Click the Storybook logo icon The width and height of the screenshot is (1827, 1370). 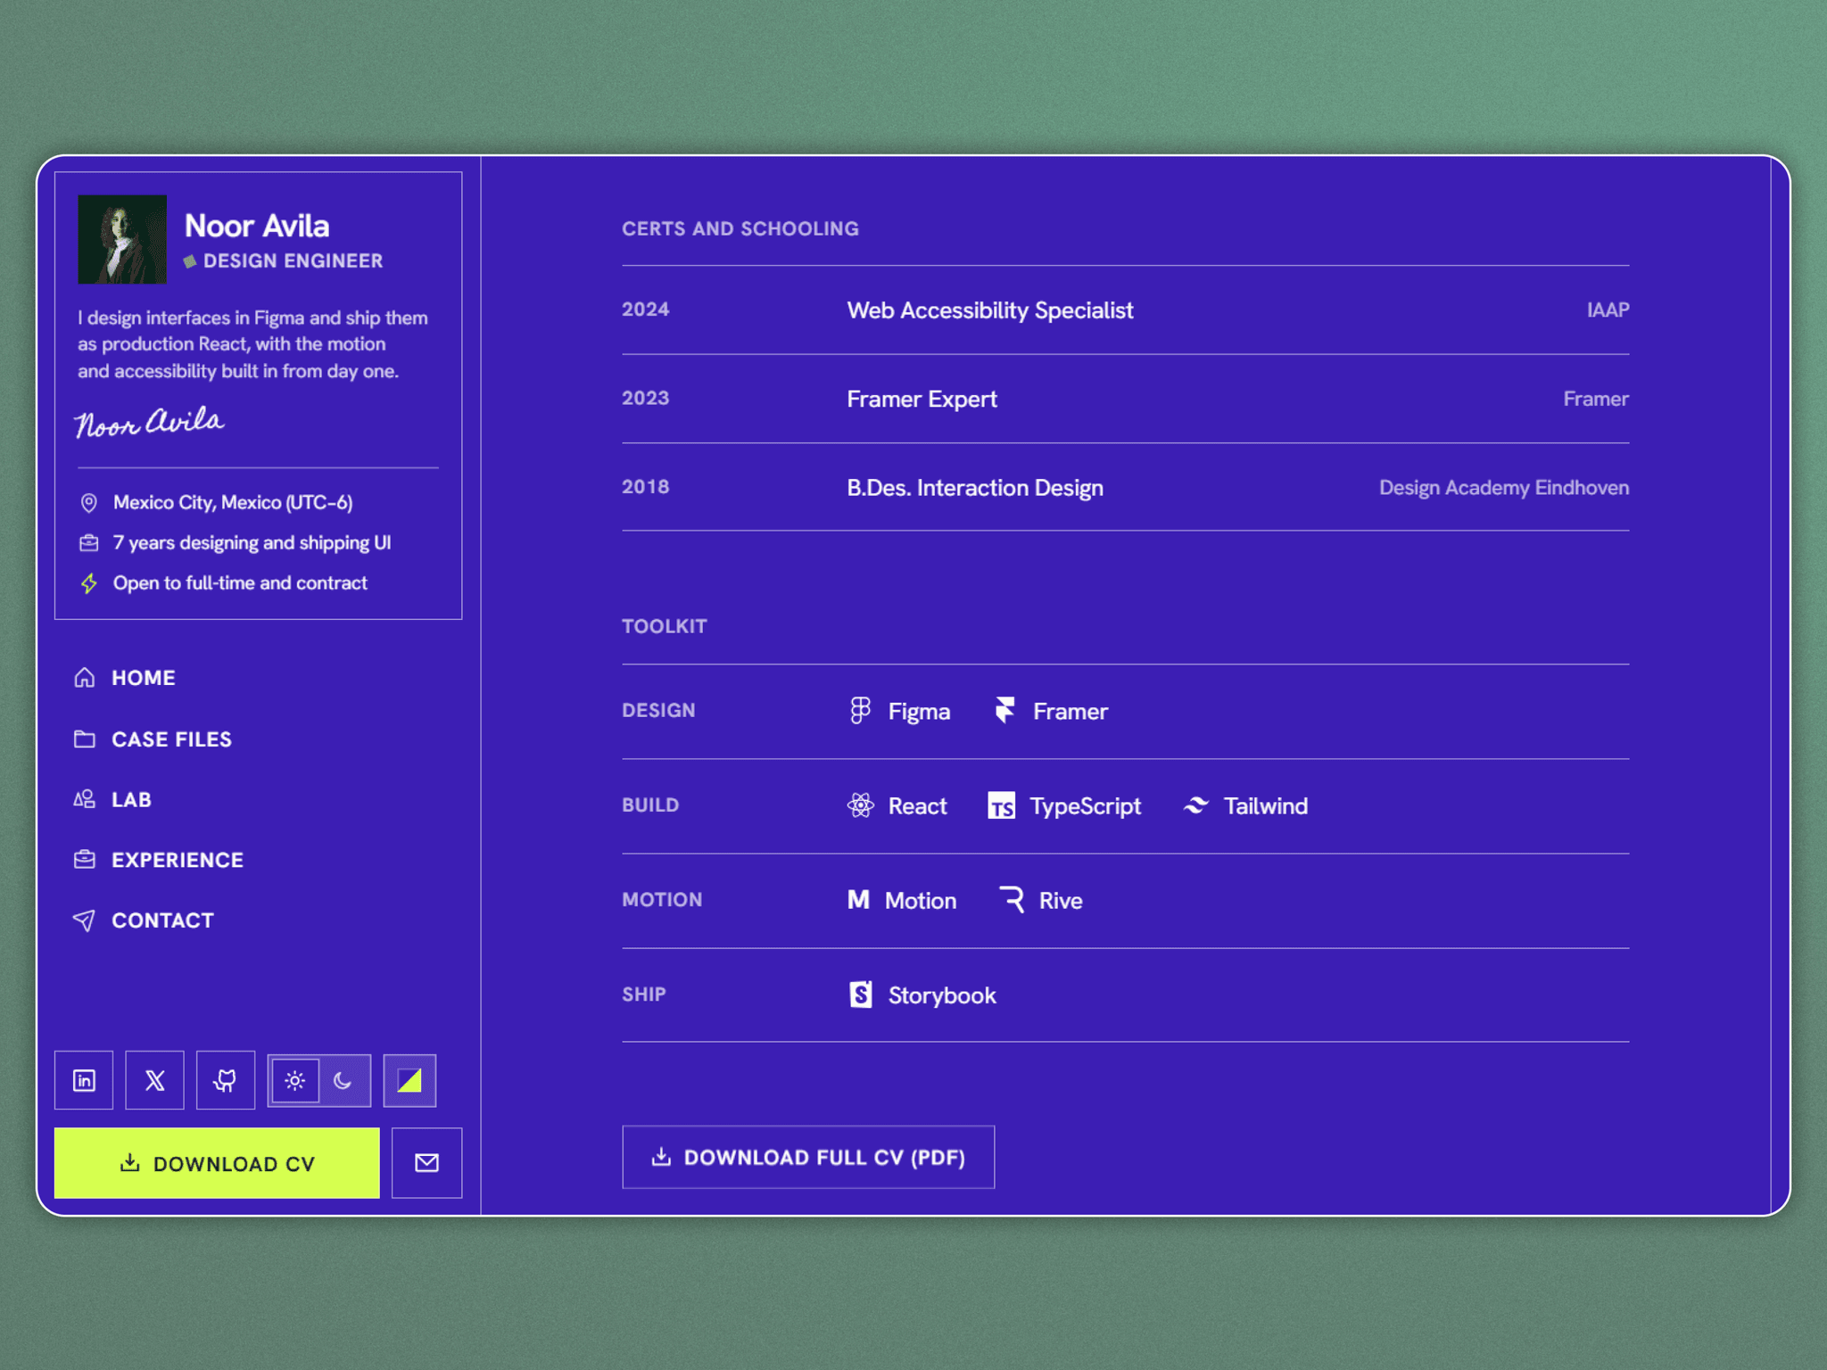pyautogui.click(x=861, y=994)
